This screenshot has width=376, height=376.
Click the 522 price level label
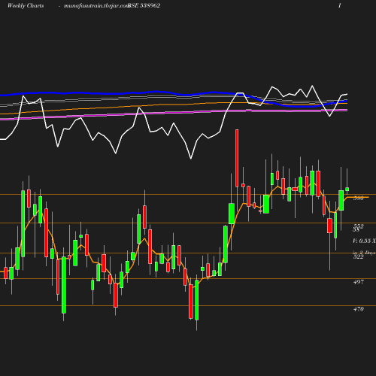(359, 256)
